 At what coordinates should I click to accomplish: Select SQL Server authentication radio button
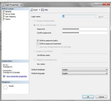[x=34, y=25]
